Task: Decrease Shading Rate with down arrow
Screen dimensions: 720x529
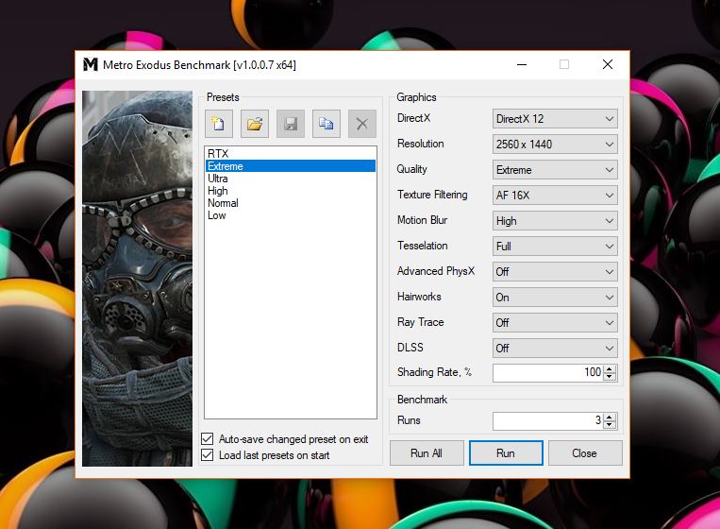Action: pyautogui.click(x=610, y=376)
